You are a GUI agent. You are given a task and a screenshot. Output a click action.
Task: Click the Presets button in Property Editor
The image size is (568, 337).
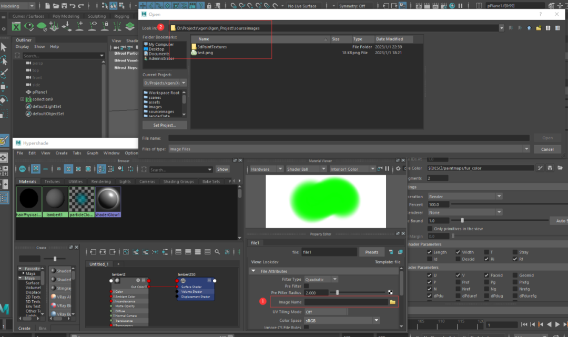372,252
